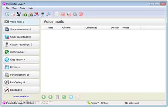Click the Pamela for Skype - Online status entry
Image resolution: width=168 pixels, height=107 pixels.
[x=20, y=103]
